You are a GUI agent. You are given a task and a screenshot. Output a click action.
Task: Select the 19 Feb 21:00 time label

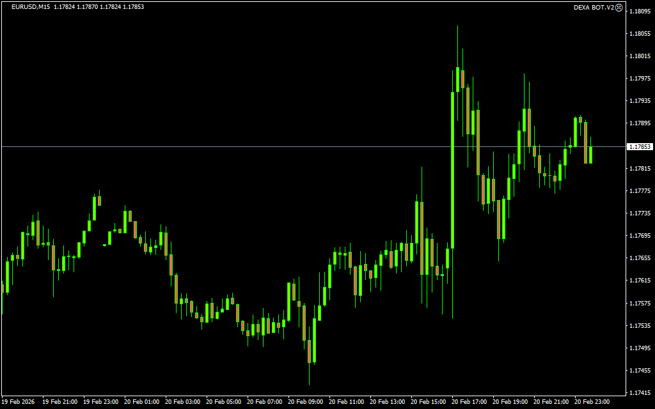pos(59,402)
